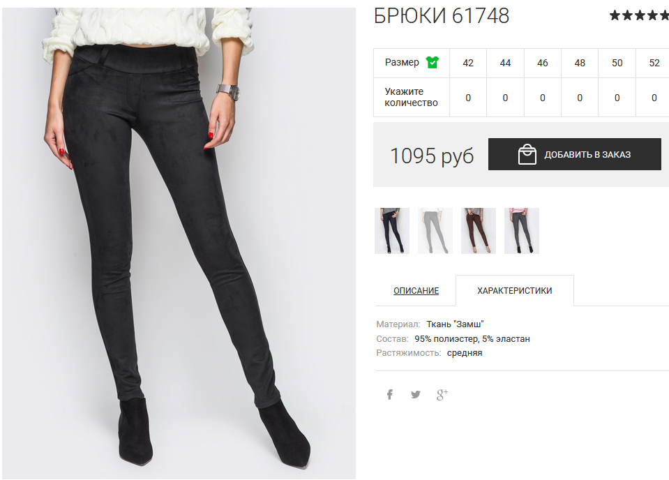669x480 pixels.
Task: Select the dark gray pants thumbnail
Action: [x=522, y=231]
